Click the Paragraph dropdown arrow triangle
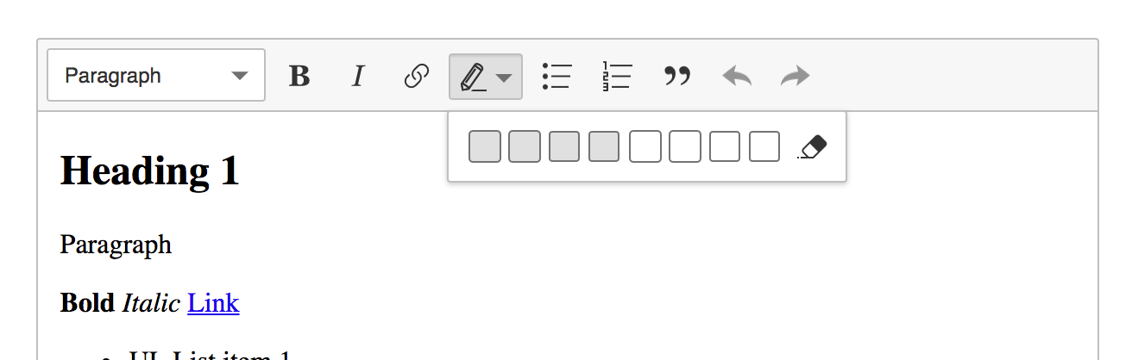 pos(241,76)
